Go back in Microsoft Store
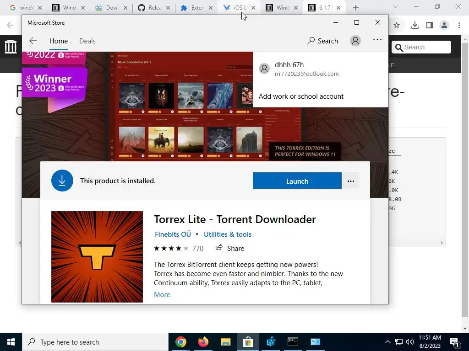Viewport: 469px width, 351px height. click(x=33, y=41)
